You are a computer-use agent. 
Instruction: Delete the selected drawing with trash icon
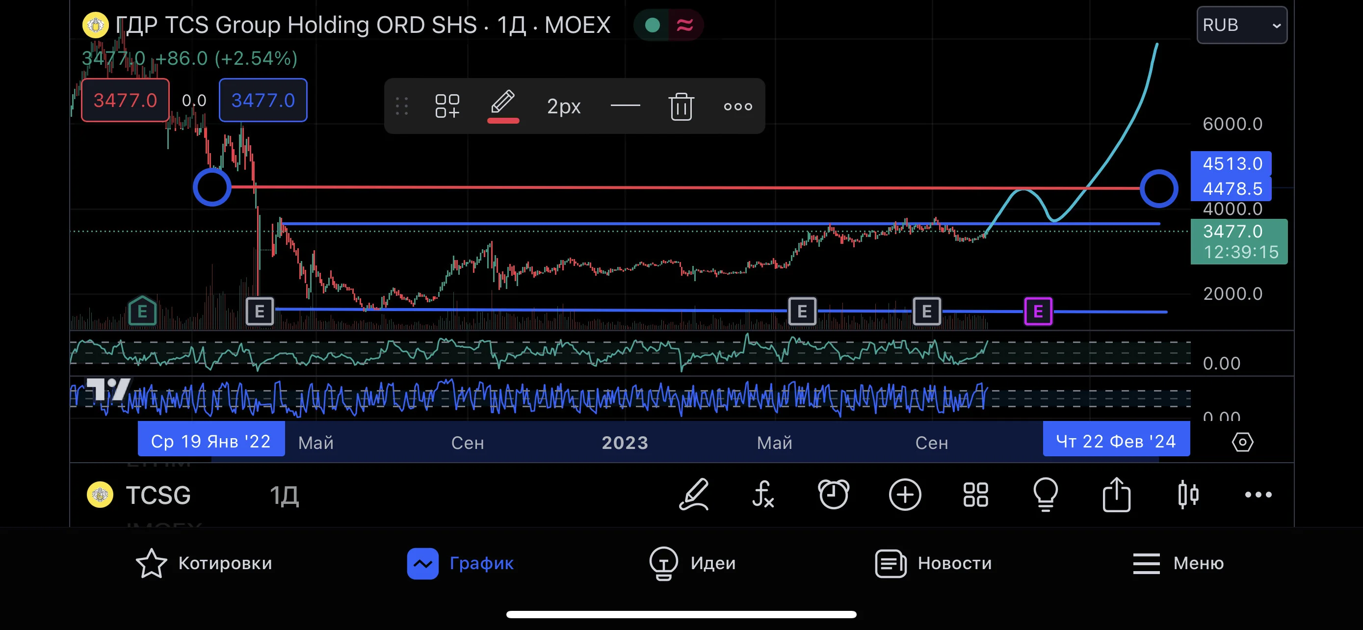(x=681, y=106)
